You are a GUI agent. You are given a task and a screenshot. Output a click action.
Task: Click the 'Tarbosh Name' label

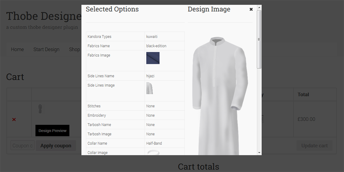click(99, 125)
